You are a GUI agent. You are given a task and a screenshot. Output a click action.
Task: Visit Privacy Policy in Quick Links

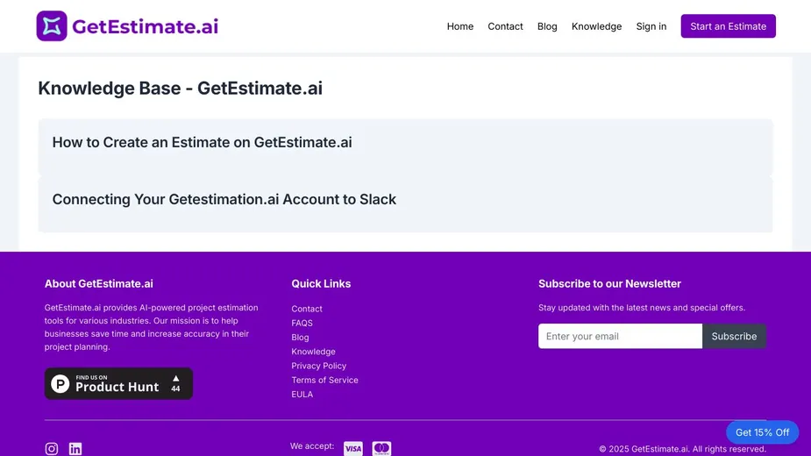click(318, 366)
